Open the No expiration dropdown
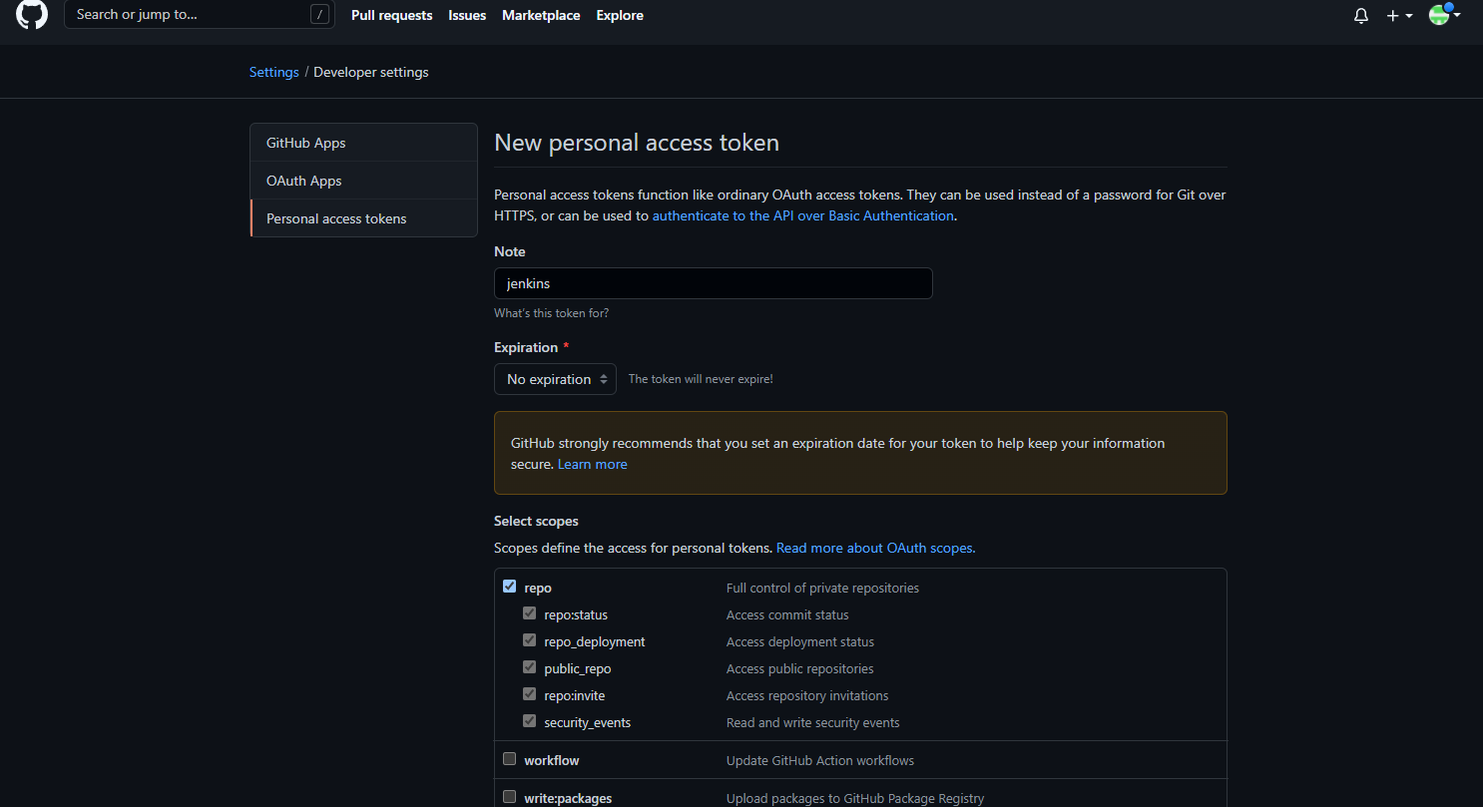The width and height of the screenshot is (1483, 807). [x=555, y=379]
